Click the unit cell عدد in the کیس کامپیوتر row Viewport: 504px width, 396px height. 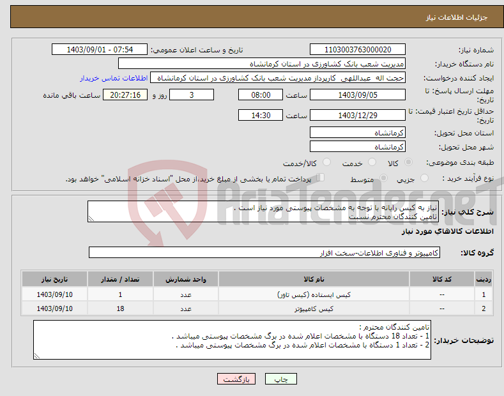click(x=186, y=308)
